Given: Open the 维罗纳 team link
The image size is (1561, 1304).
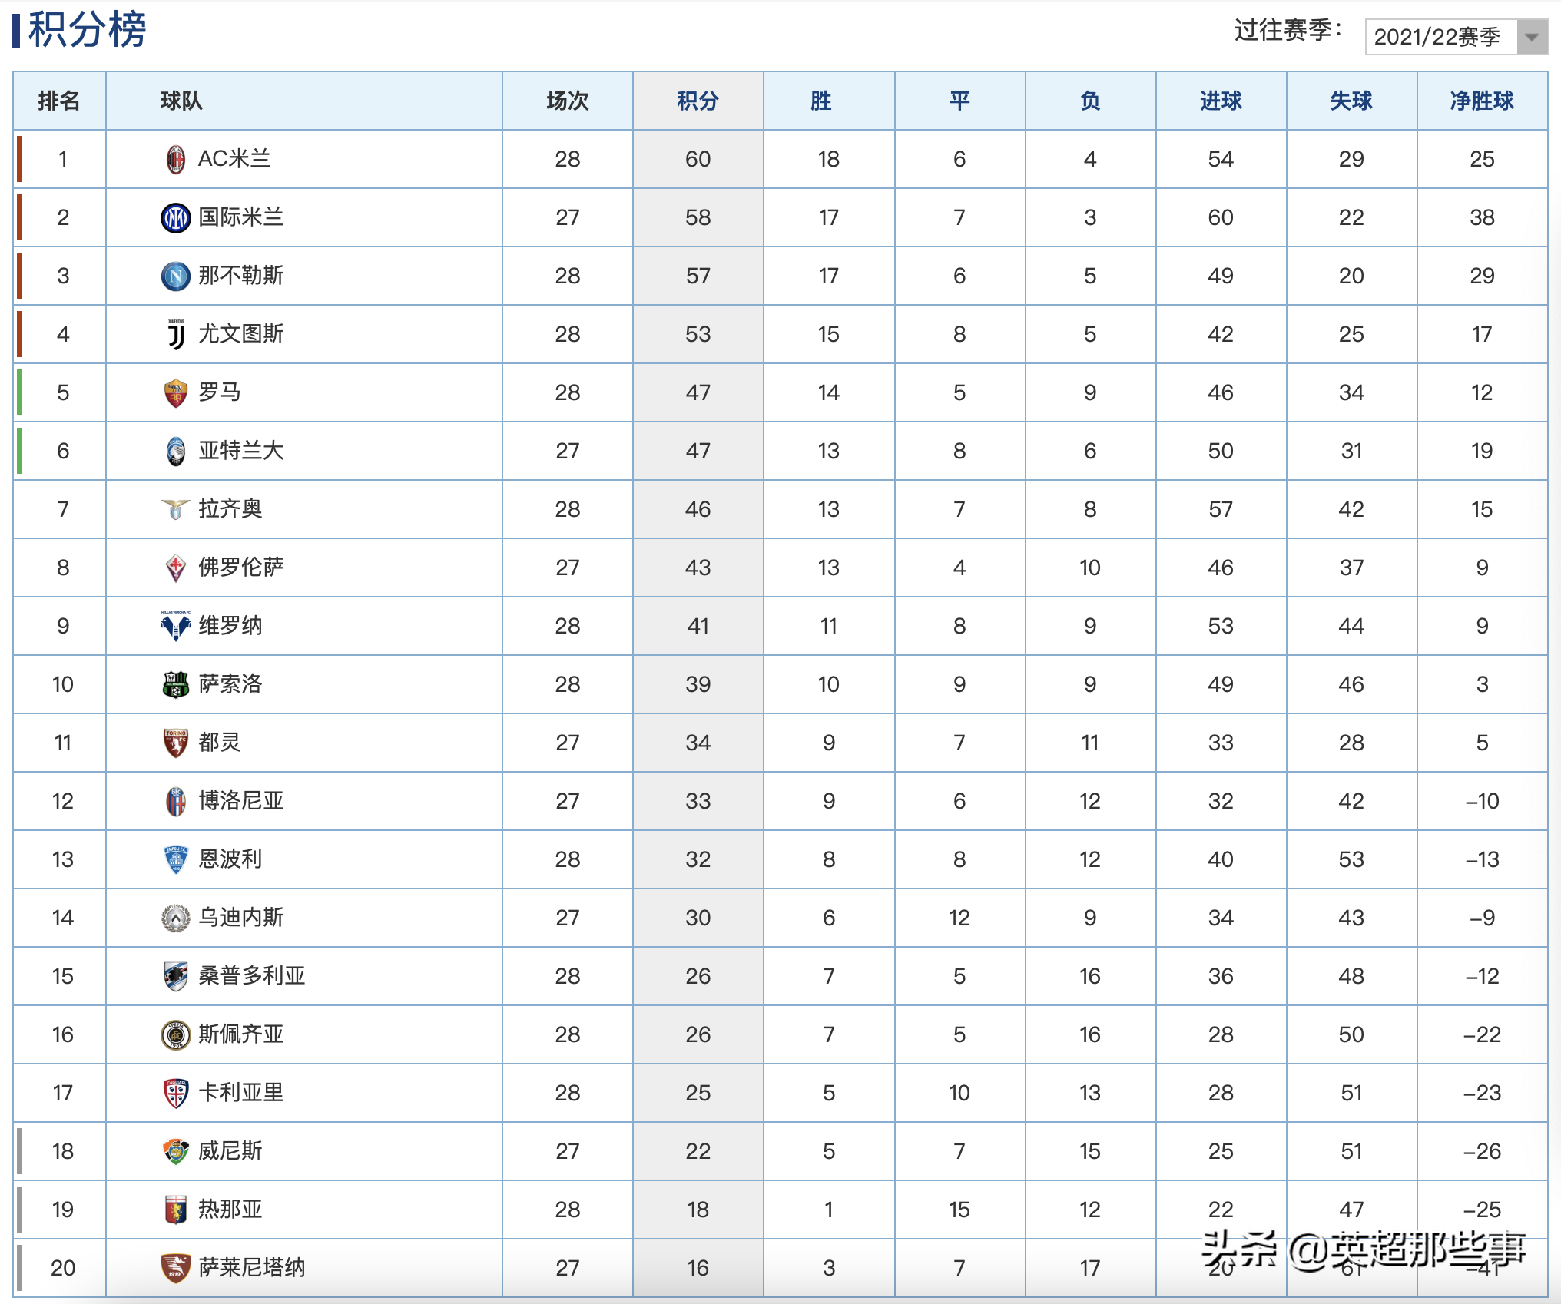Looking at the screenshot, I should tap(230, 626).
